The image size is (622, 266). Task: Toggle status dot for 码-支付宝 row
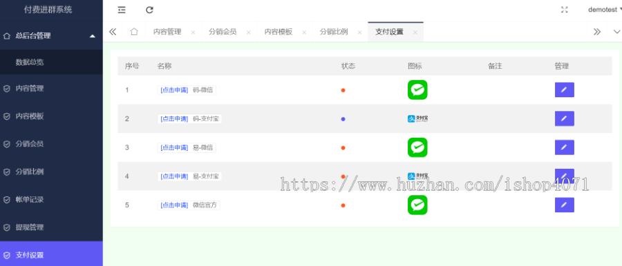[343, 119]
